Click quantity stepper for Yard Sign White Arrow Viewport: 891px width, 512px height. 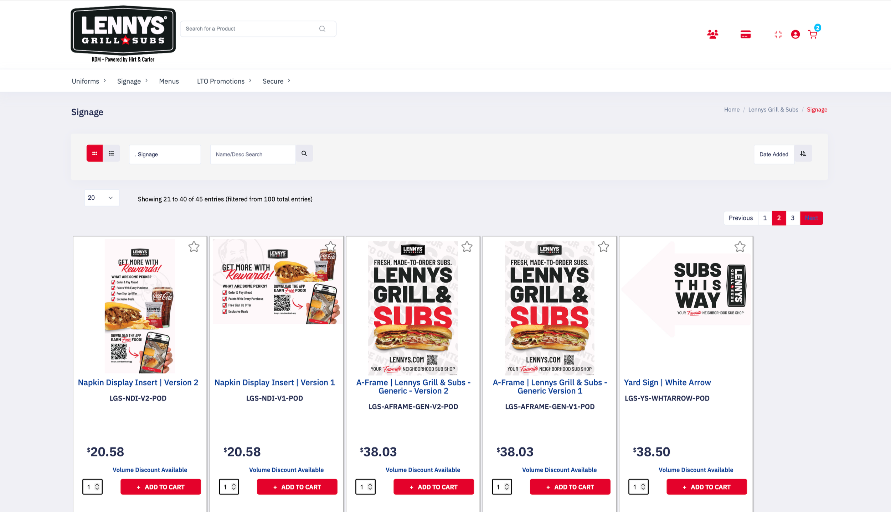[x=638, y=487]
